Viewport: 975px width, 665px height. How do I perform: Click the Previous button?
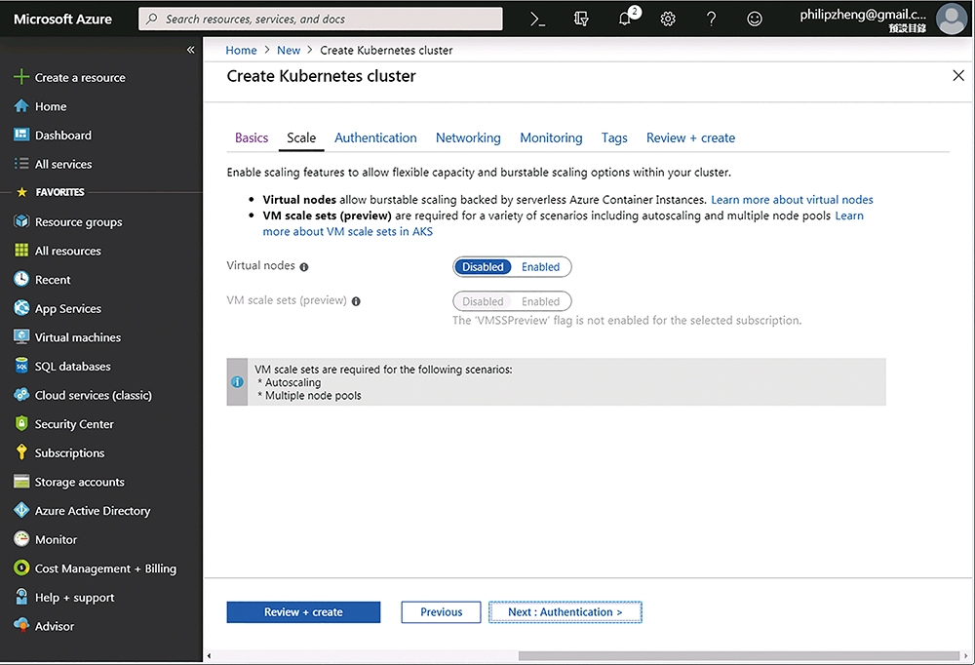point(441,612)
